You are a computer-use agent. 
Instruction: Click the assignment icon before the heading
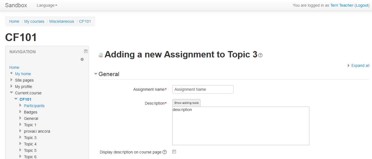click(x=101, y=55)
